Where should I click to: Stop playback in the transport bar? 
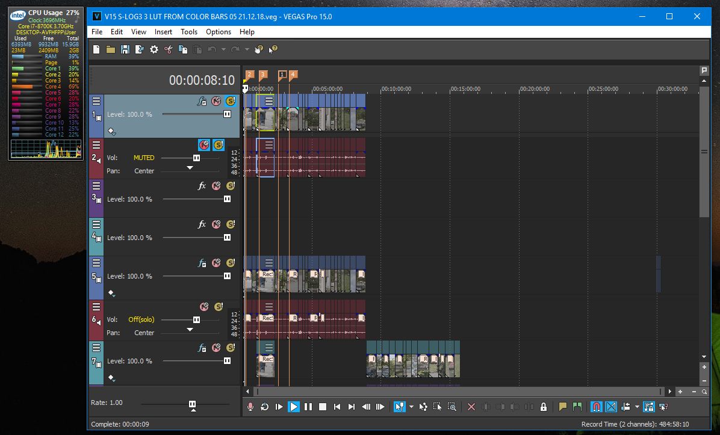[322, 407]
